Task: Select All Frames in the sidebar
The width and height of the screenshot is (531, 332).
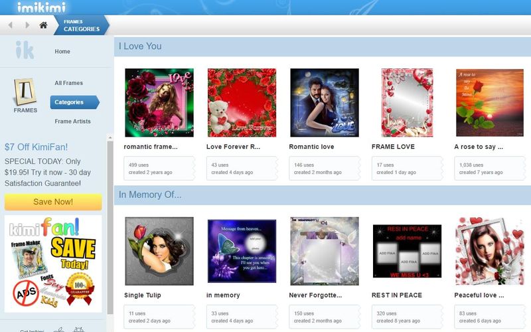Action: (x=68, y=83)
